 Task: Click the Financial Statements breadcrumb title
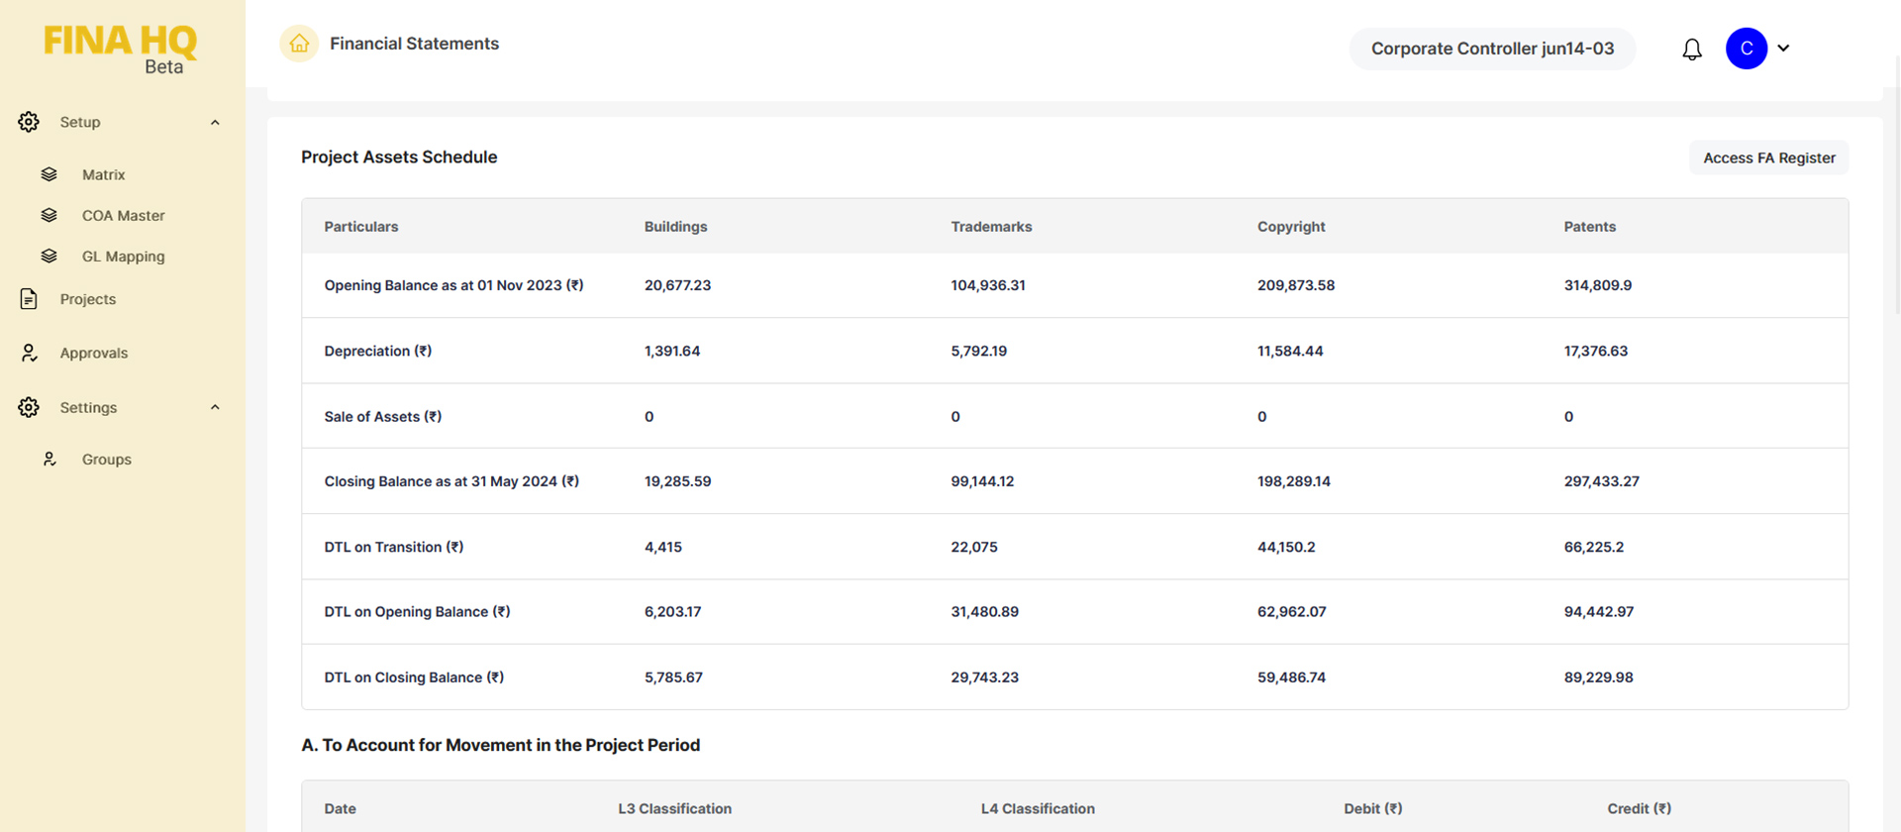(414, 44)
